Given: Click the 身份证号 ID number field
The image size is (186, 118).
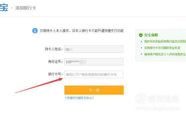Looking at the screenshot, I should pyautogui.click(x=94, y=62).
